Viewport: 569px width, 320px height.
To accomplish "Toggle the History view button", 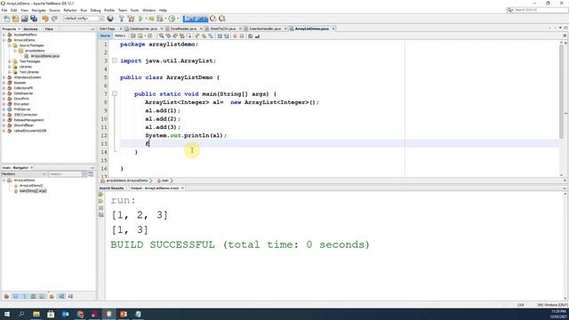I will pos(120,36).
